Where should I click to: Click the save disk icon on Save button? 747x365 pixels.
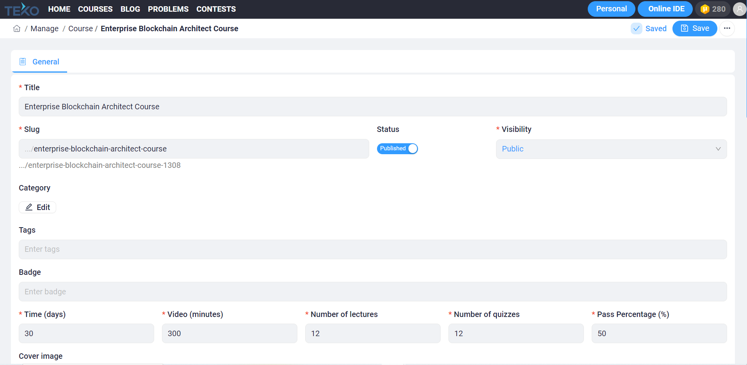[x=684, y=28]
